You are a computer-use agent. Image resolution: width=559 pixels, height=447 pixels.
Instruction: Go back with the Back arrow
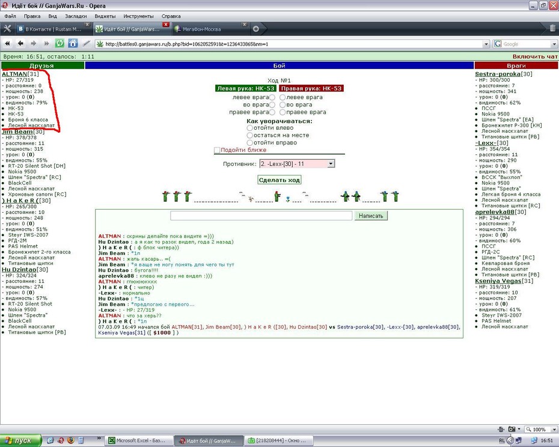click(20, 43)
